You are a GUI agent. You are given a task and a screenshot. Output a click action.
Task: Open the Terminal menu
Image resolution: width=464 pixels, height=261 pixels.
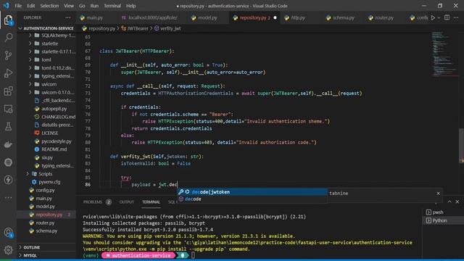click(112, 6)
